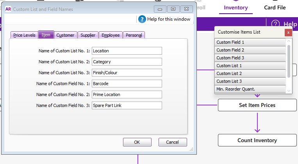Click the AR application icon in title bar
The image size is (298, 164).
(8, 9)
